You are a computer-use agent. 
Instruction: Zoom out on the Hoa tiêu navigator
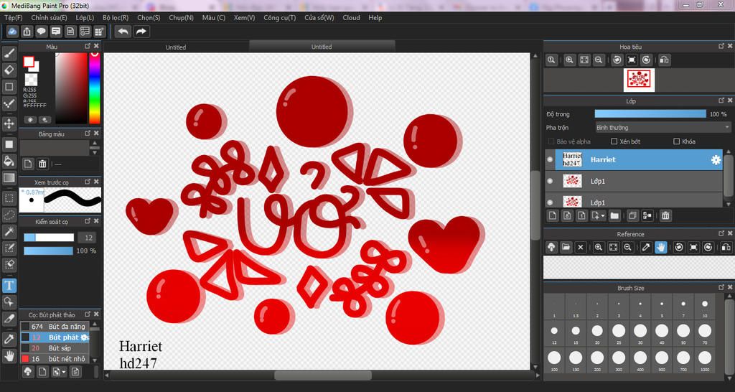(x=598, y=60)
